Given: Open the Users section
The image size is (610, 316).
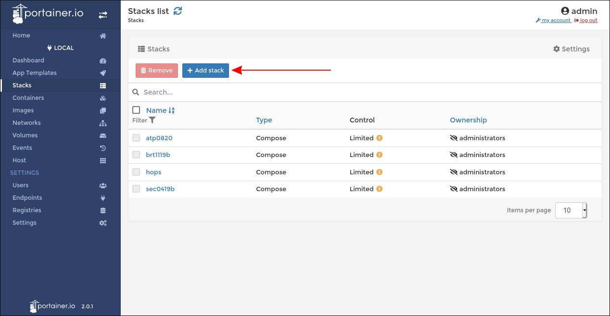Looking at the screenshot, I should (20, 185).
